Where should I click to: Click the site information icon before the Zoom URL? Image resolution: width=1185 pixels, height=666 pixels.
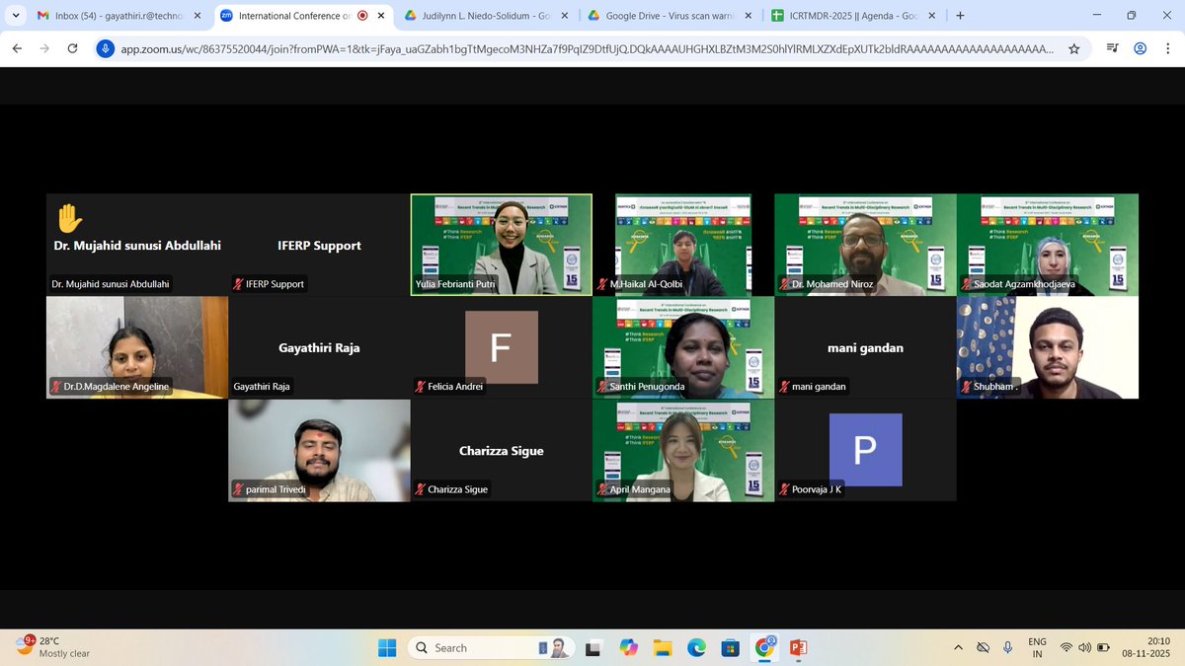106,47
